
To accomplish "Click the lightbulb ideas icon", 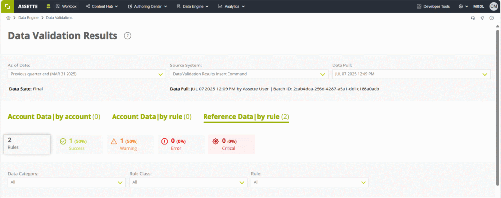I will [482, 18].
